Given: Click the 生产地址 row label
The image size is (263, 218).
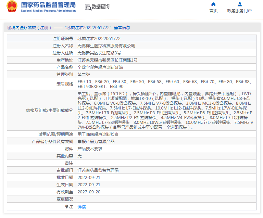Looking at the screenshot, I should [65, 60].
